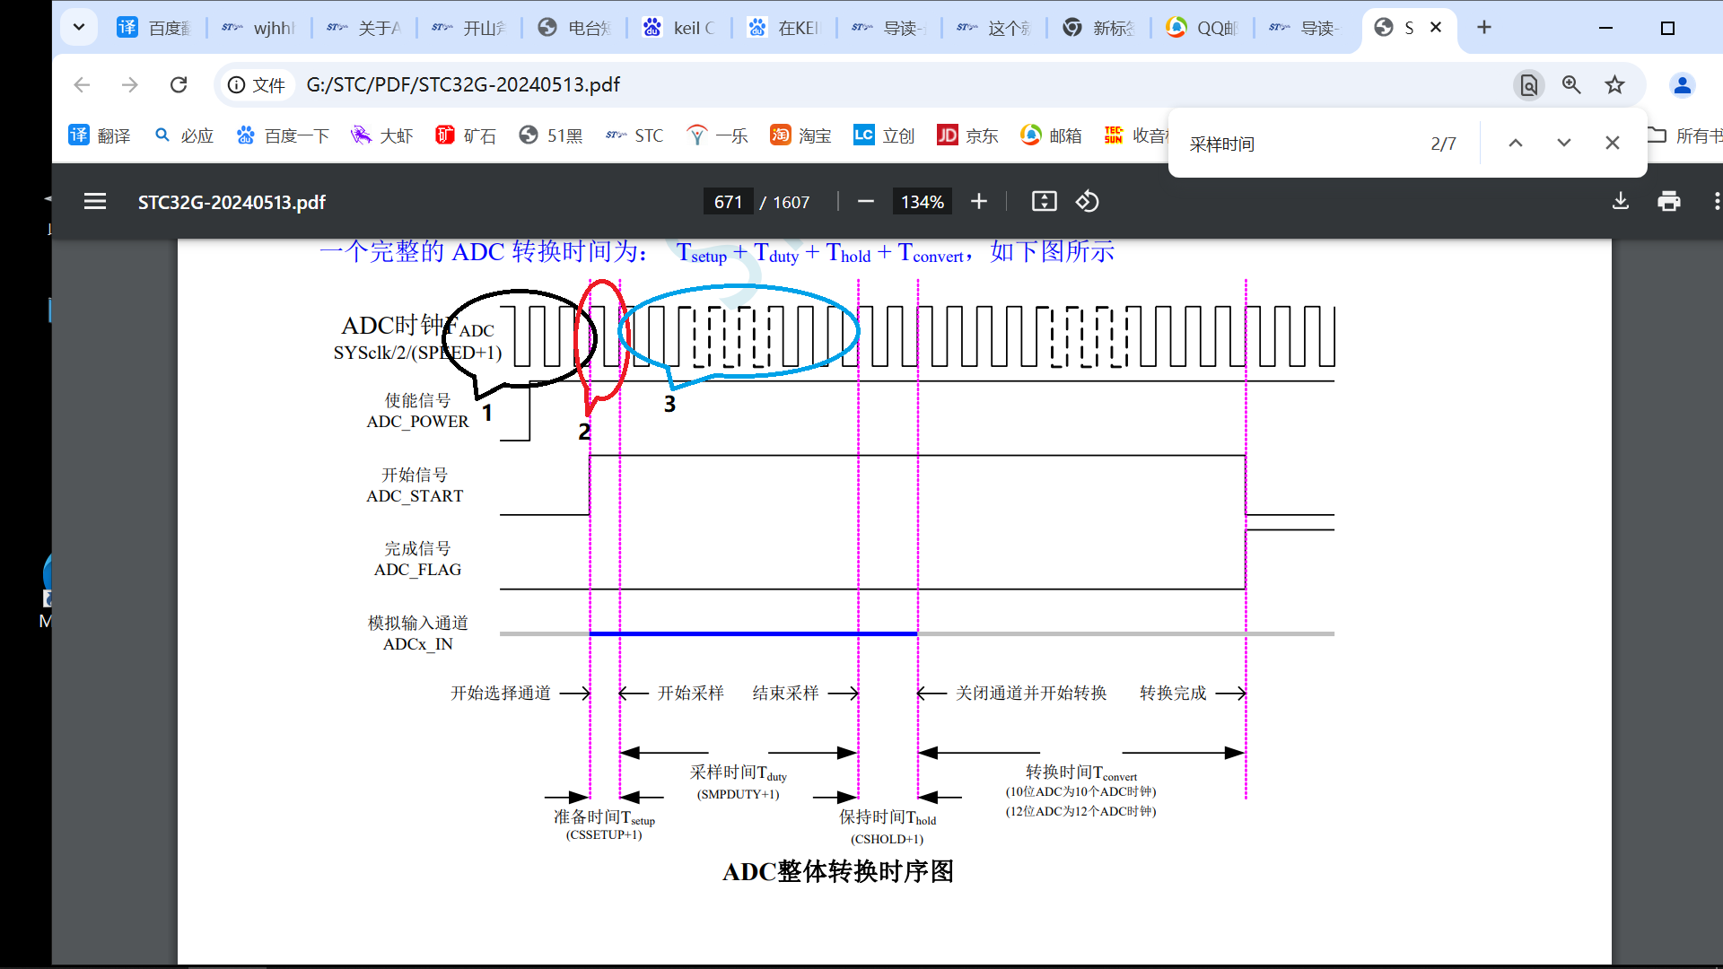Go forward to next page
Screen dimensions: 1723x969
pyautogui.click(x=130, y=84)
